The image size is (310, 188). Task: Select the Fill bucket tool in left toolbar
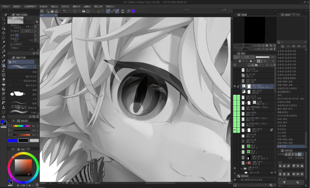4,84
